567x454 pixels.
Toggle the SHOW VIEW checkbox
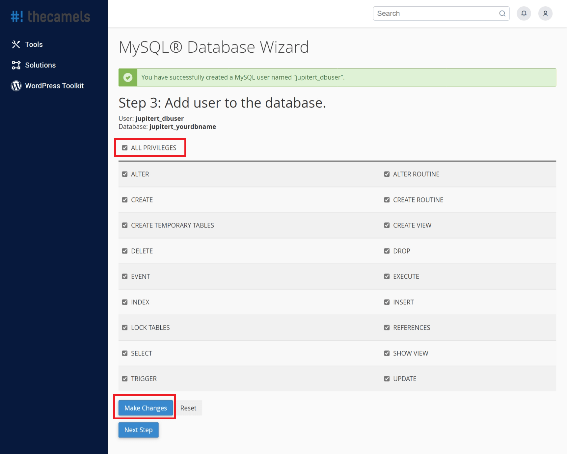(387, 353)
